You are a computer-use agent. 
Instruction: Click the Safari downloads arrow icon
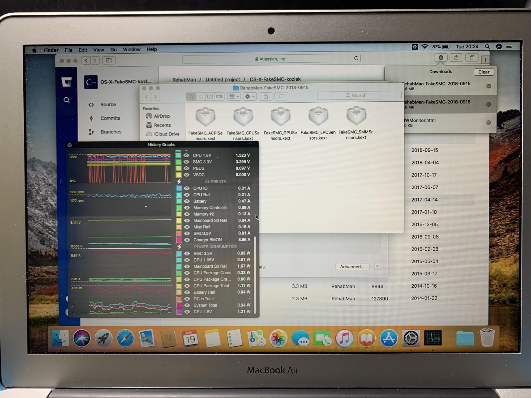point(441,58)
